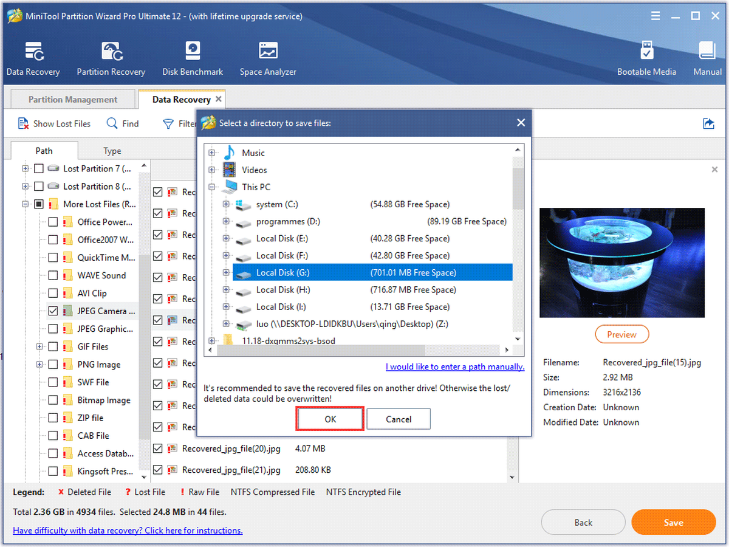The width and height of the screenshot is (729, 547).
Task: Open the Disk Benchmark icon
Action: [192, 52]
